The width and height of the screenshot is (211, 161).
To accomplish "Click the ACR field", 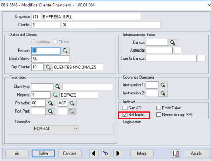I will click(x=63, y=103).
